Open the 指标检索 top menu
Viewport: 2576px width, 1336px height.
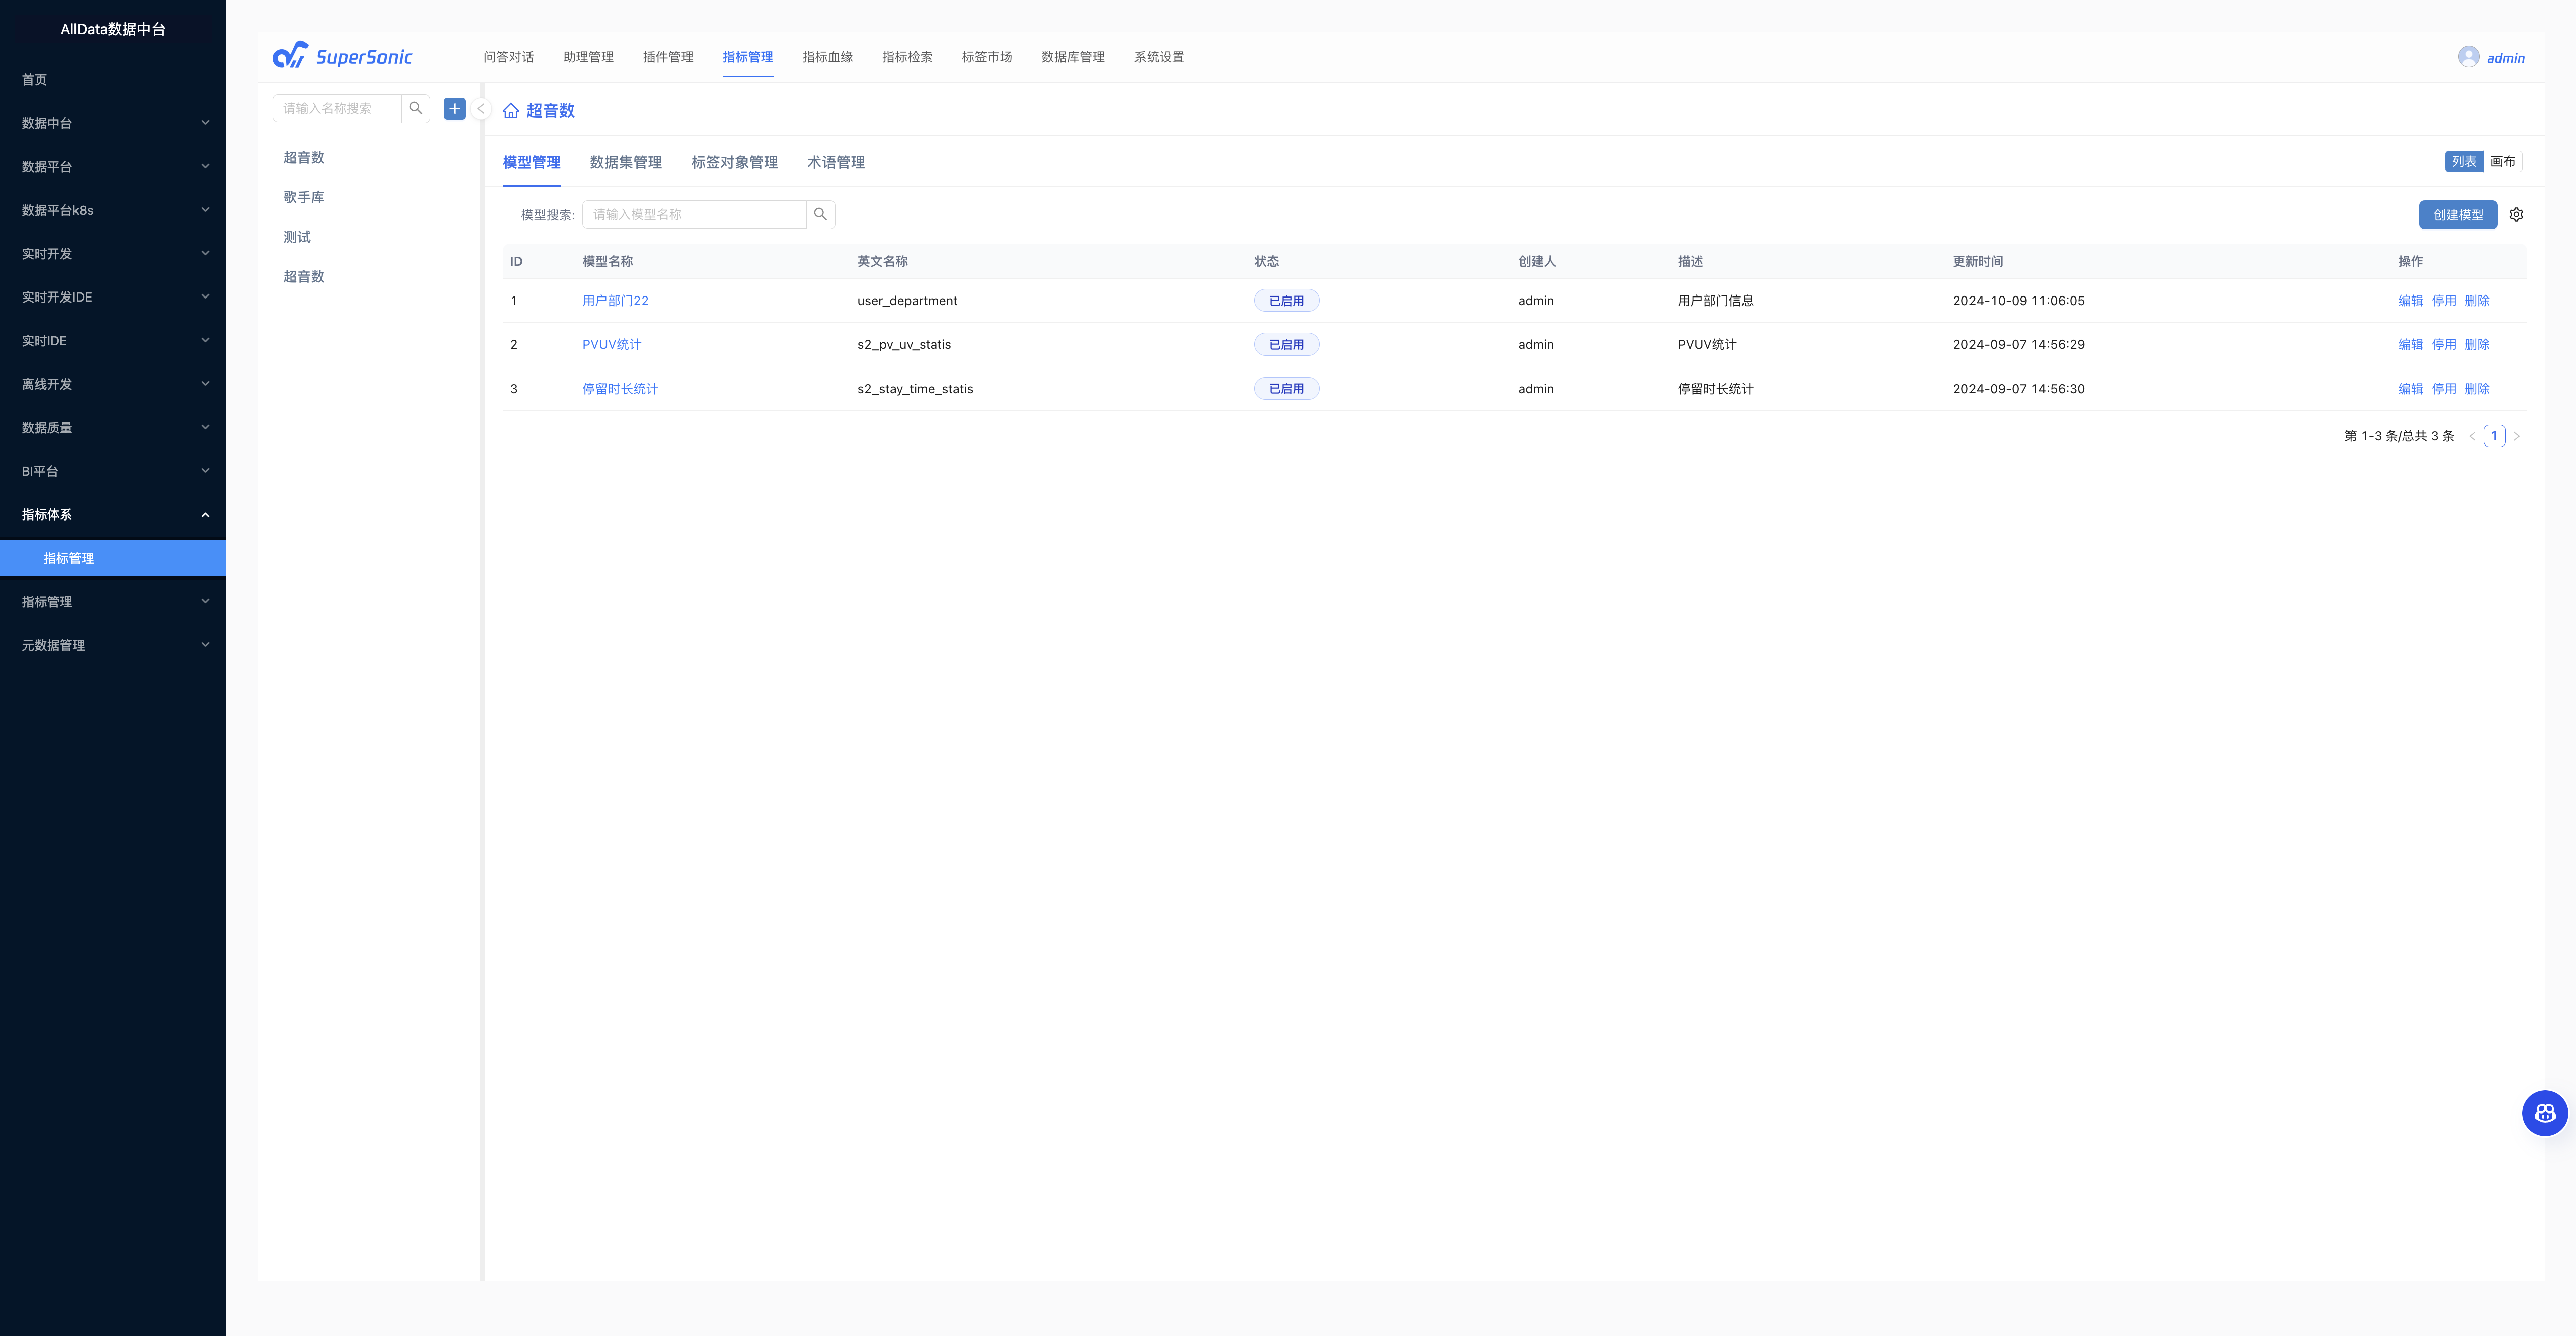[x=907, y=57]
